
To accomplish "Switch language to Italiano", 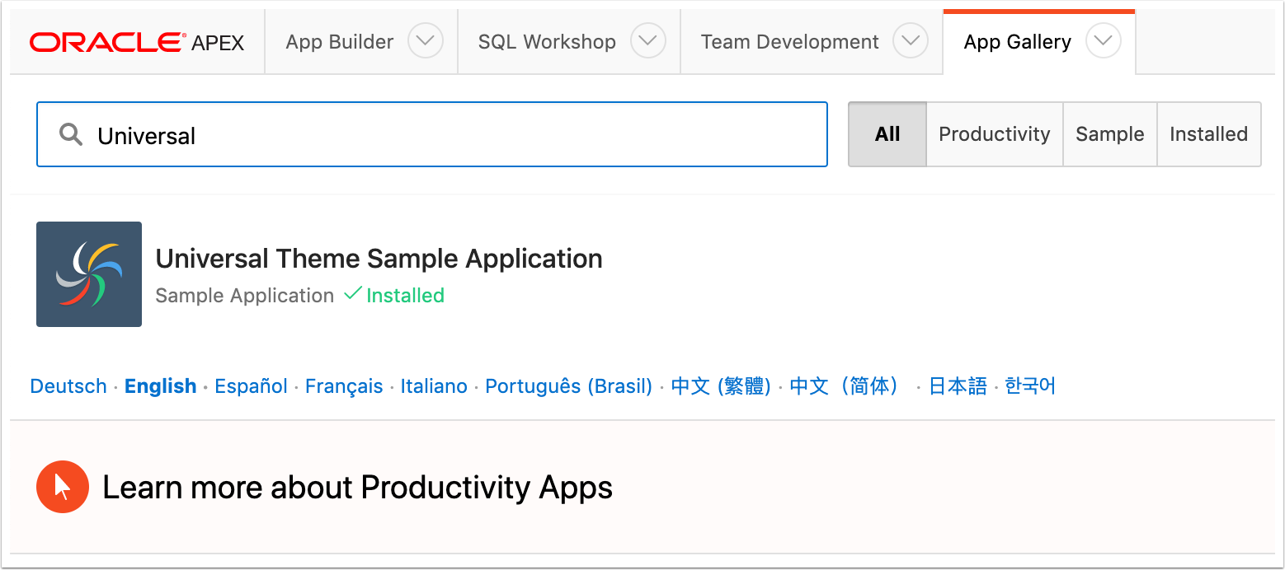I will [434, 386].
